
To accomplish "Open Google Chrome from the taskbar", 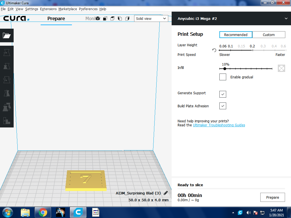I will point(43,212).
